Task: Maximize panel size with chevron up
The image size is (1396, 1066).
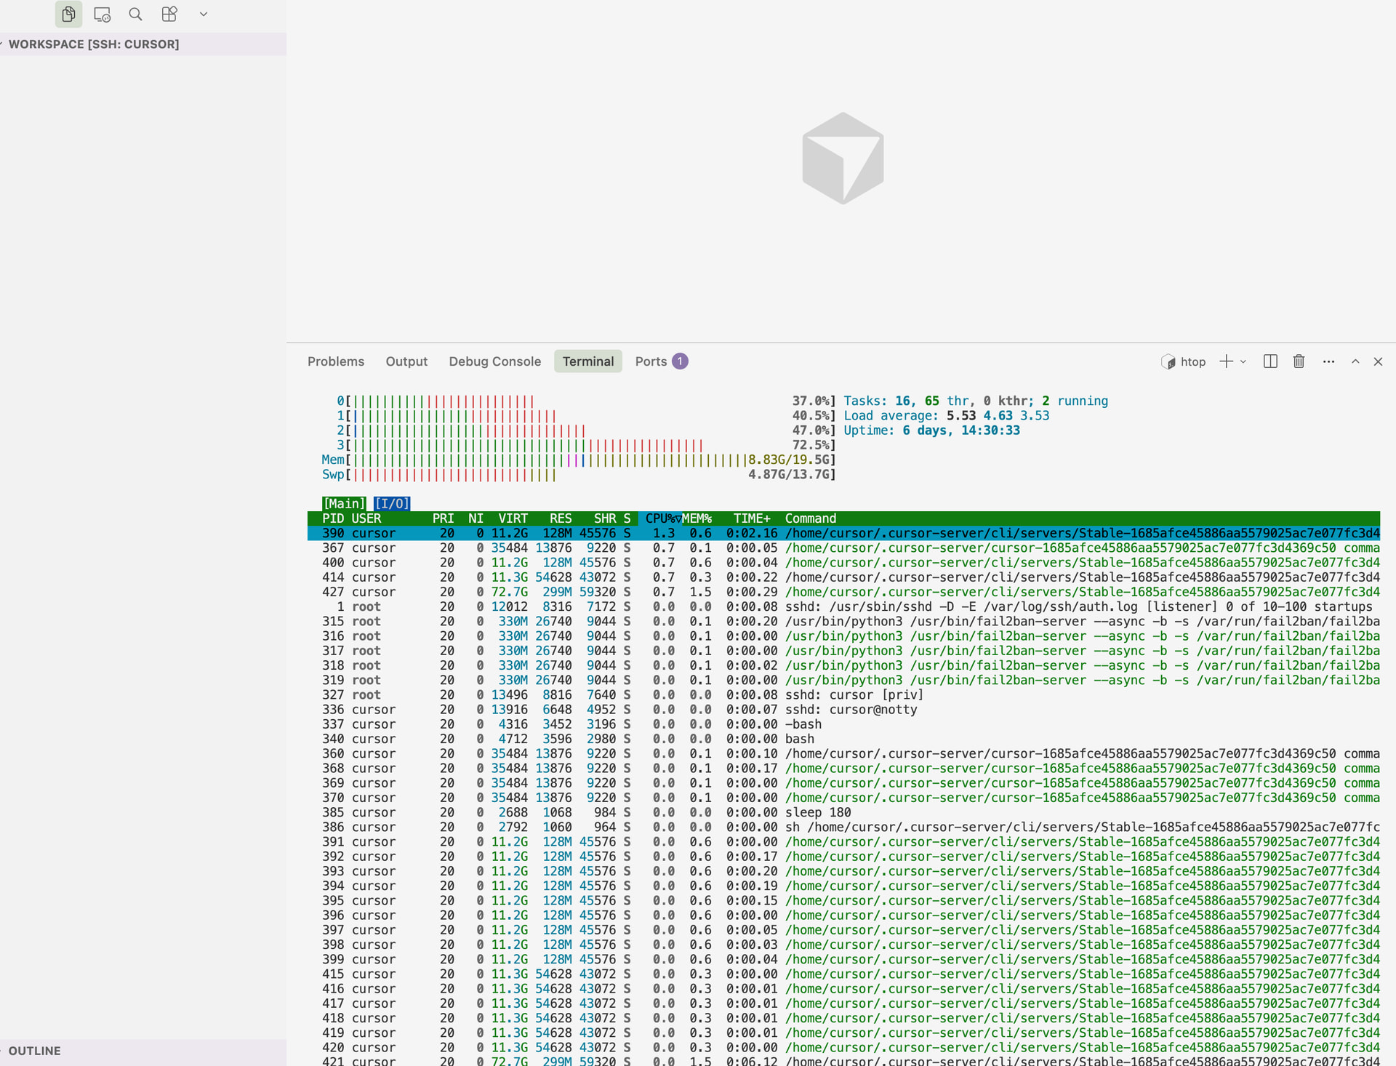Action: click(x=1355, y=361)
